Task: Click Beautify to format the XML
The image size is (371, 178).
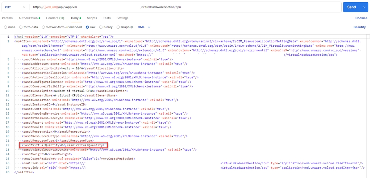Action: pos(359,27)
